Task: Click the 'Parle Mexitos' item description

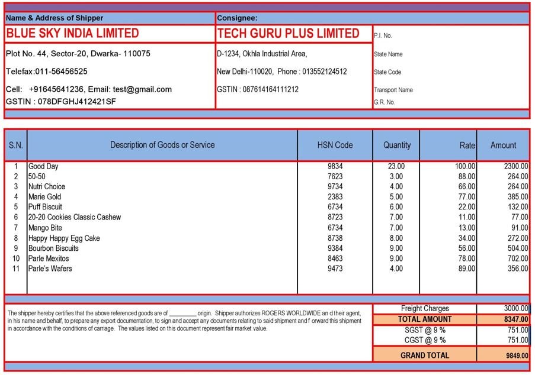Action: 49,258
